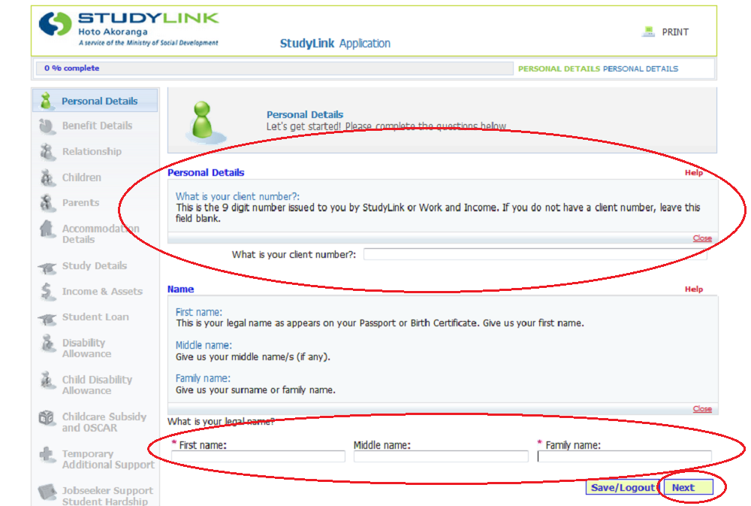Open the Relationship section in sidebar
The image size is (751, 506).
pos(91,152)
